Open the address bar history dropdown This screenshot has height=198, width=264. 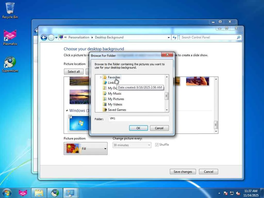click(169, 38)
